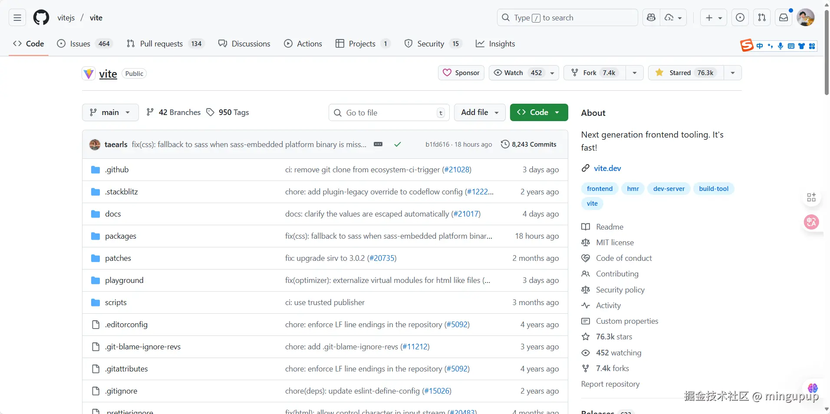
Task: Select the frontend topic tag
Action: coord(599,189)
